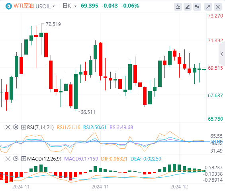Viewport: 225px width, 192px height.
Task: Select the pencil drawing tool
Action: click(x=188, y=7)
